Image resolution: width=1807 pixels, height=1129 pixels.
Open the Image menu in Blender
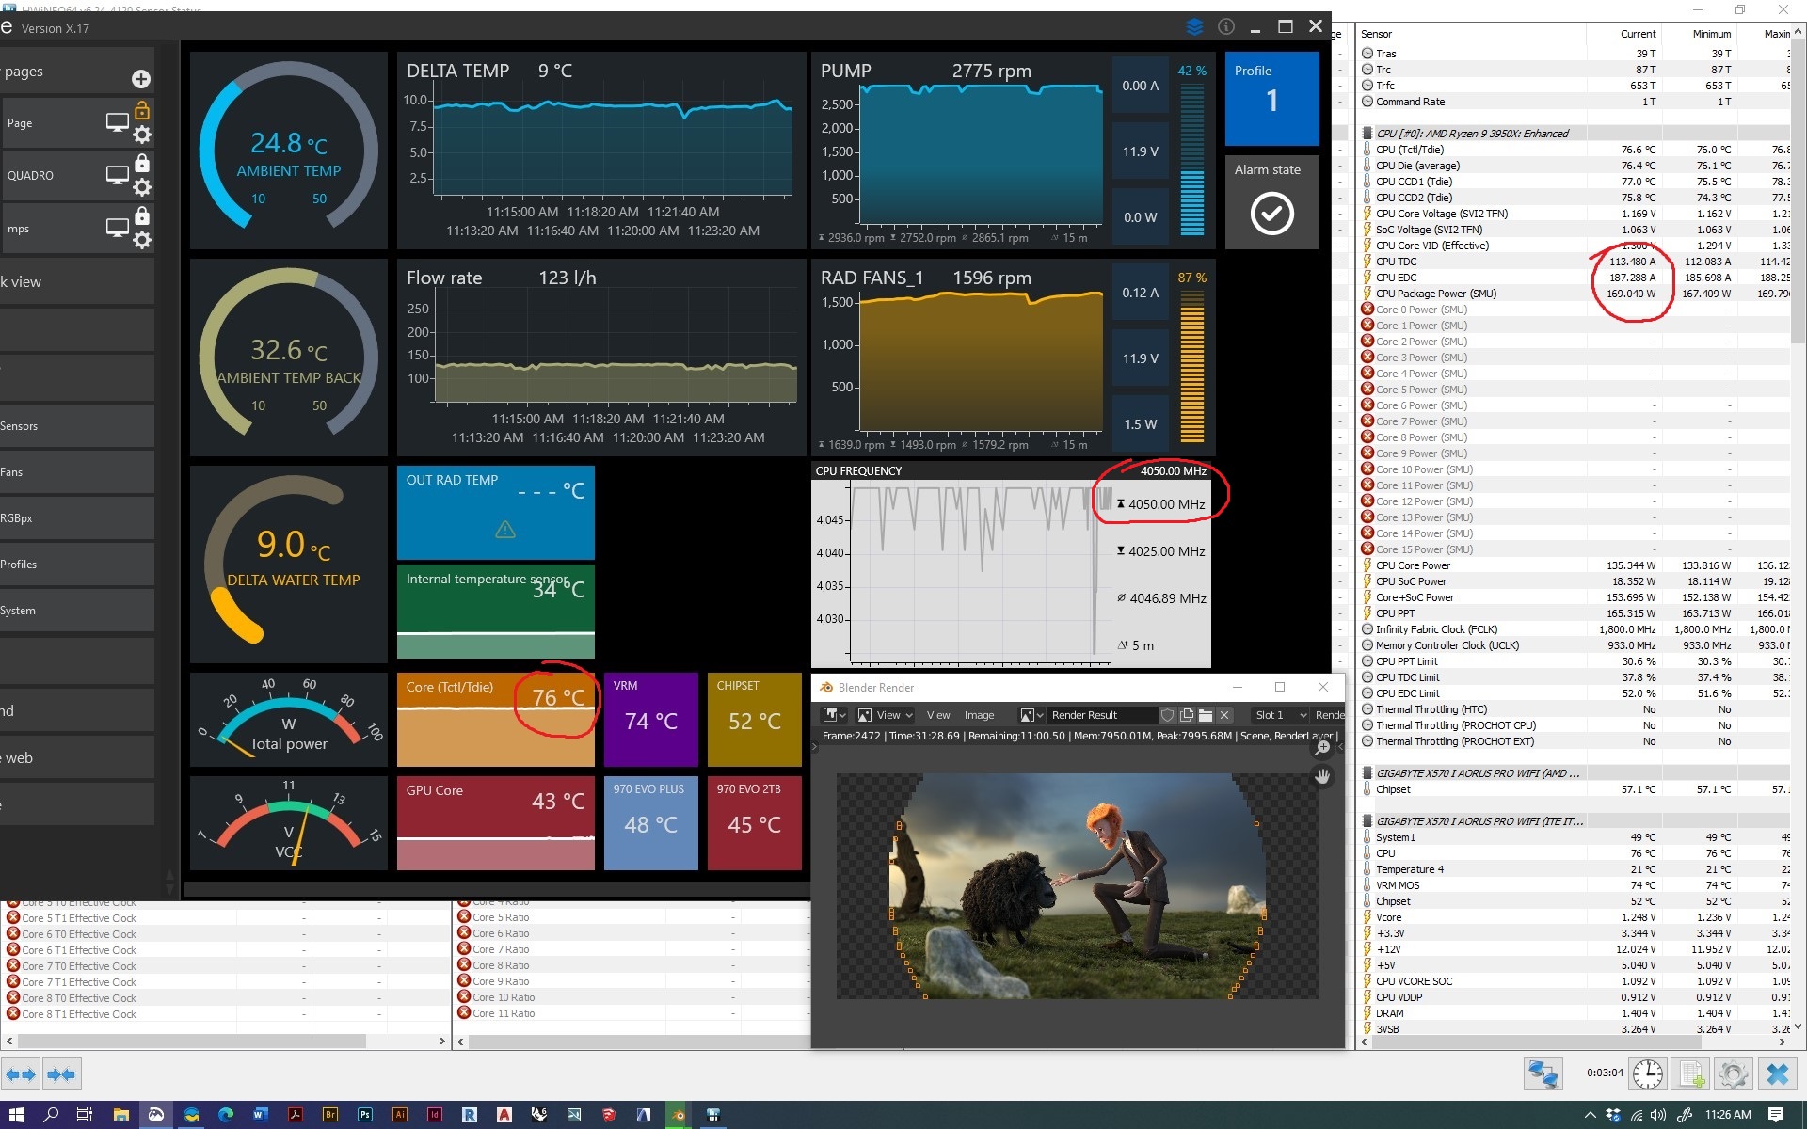979,715
